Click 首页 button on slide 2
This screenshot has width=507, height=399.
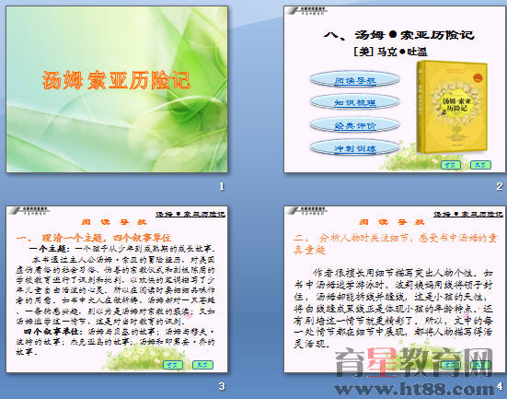(451, 165)
